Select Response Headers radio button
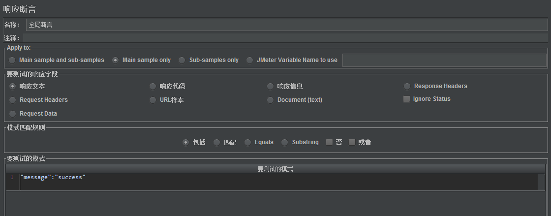Image resolution: width=551 pixels, height=216 pixels. point(407,86)
